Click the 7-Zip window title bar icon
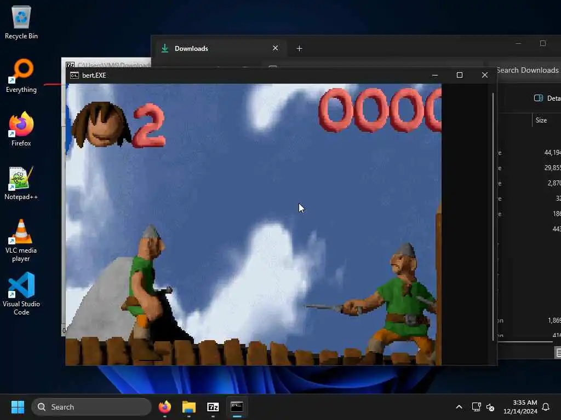Screen dimensions: 561x420 pos(70,65)
